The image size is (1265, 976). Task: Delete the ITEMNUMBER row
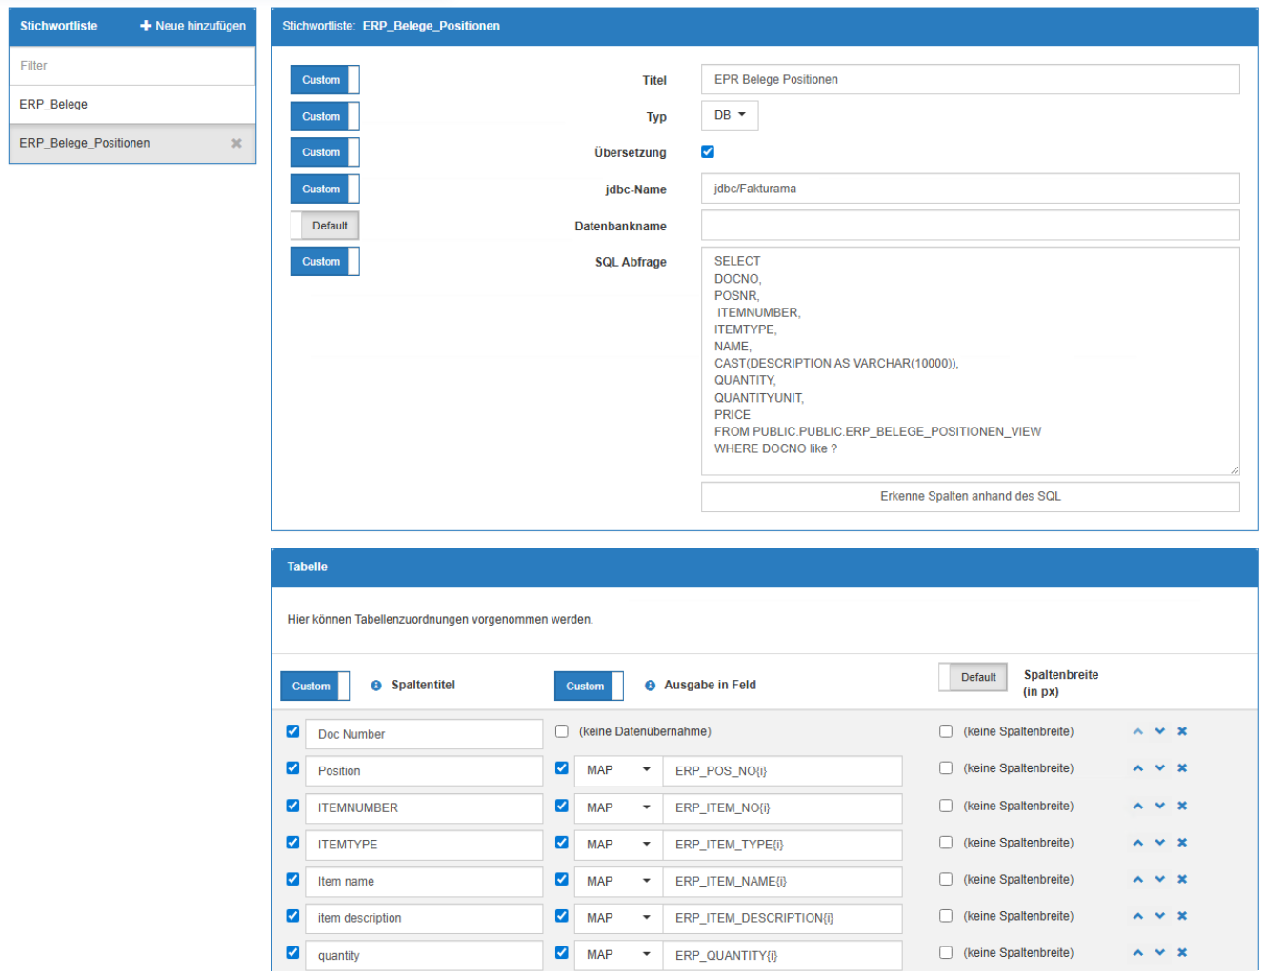coord(1182,807)
